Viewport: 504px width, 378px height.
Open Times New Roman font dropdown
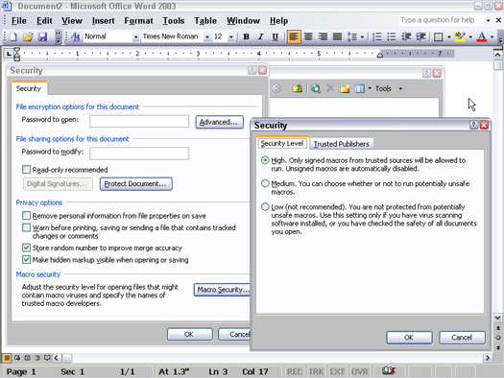[x=207, y=36]
